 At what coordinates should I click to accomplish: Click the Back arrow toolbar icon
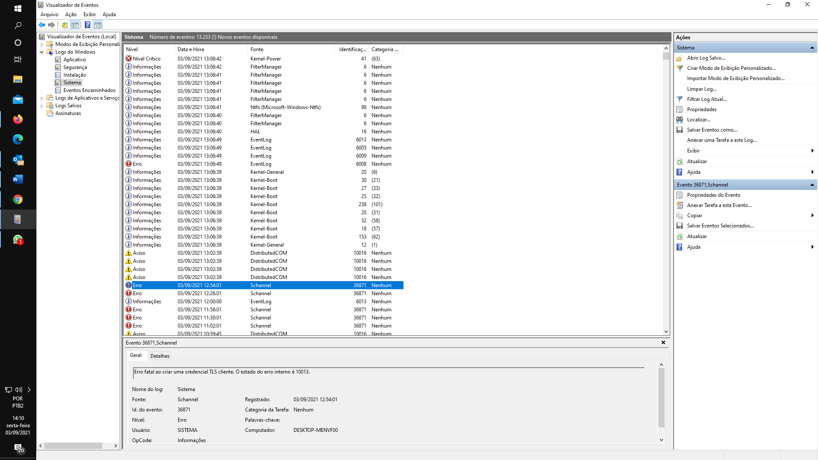(42, 25)
